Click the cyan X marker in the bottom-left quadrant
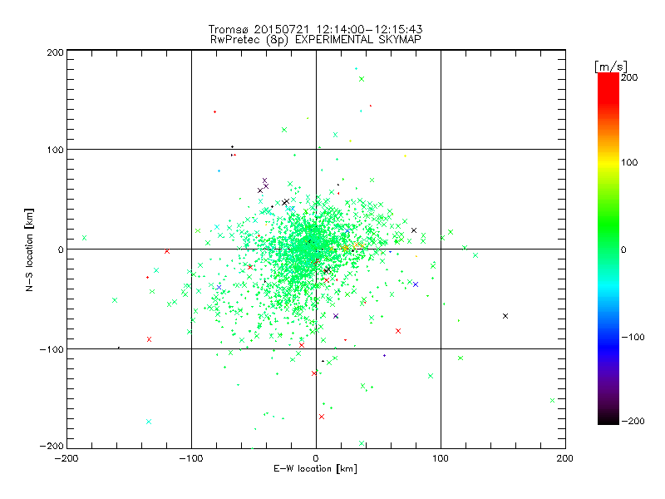Screen dimensions: 665x499 click(149, 422)
